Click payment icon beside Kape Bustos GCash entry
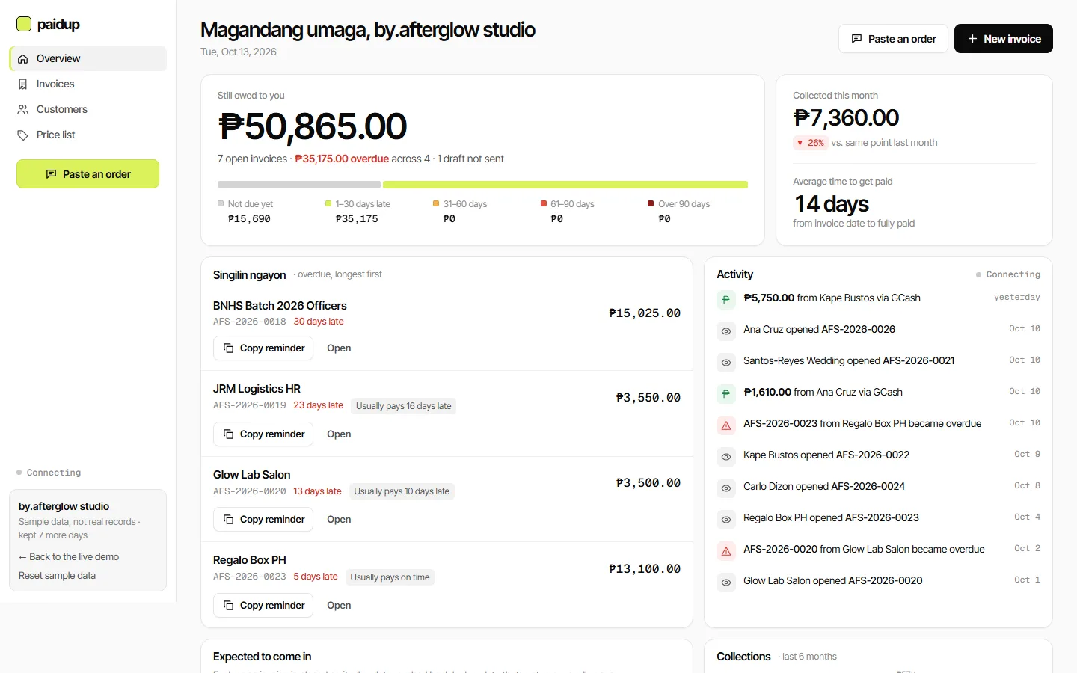The width and height of the screenshot is (1077, 673). tap(725, 299)
